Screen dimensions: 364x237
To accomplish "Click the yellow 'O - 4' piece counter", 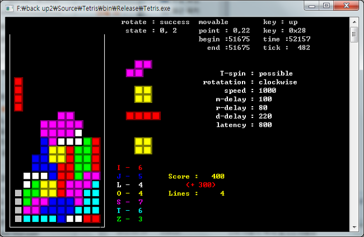I will [x=129, y=193].
